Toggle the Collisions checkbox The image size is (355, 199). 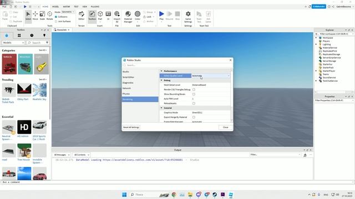[56, 17]
